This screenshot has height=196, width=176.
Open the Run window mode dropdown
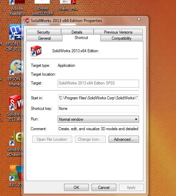[x=98, y=119]
